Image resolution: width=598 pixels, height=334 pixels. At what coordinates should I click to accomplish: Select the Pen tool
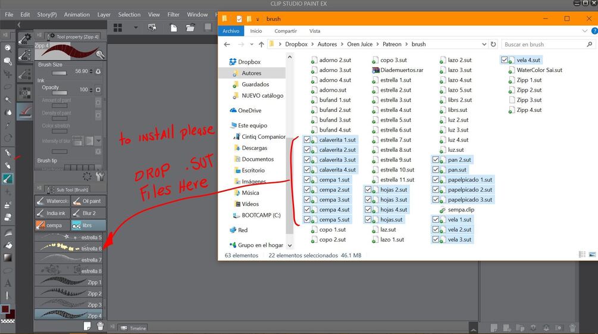[x=8, y=152]
